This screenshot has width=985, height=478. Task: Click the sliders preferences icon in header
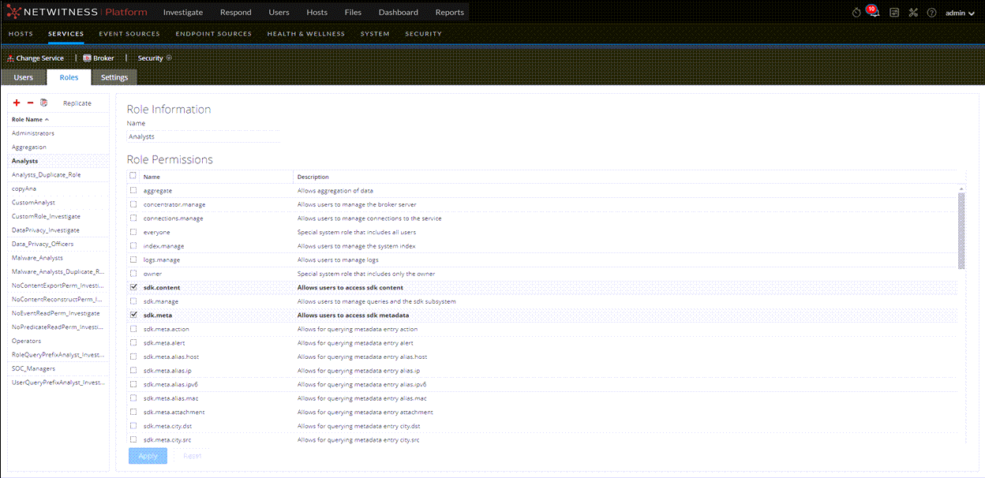pyautogui.click(x=894, y=13)
